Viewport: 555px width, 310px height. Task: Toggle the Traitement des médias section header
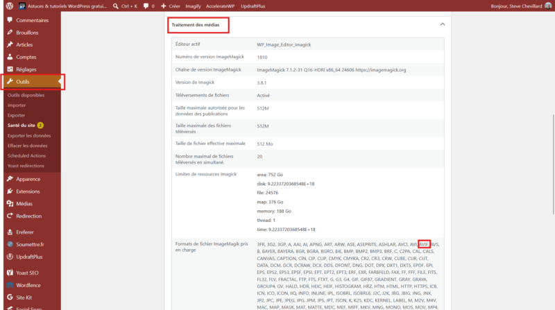307,25
